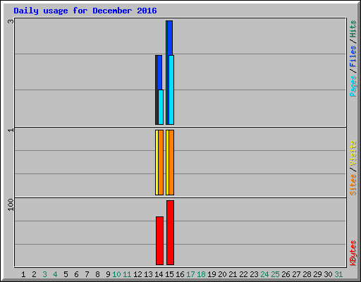Click day 13 on the x-axis
The height and width of the screenshot is (282, 361).
point(148,274)
